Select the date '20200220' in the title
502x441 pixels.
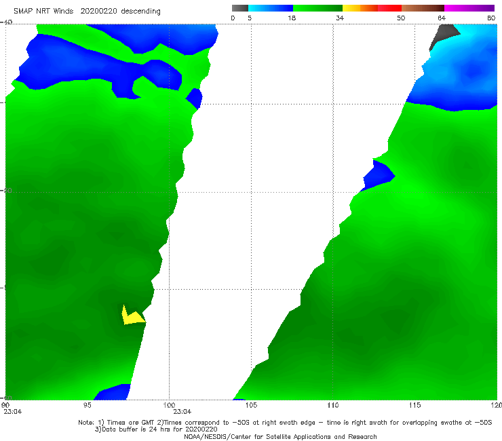point(98,12)
